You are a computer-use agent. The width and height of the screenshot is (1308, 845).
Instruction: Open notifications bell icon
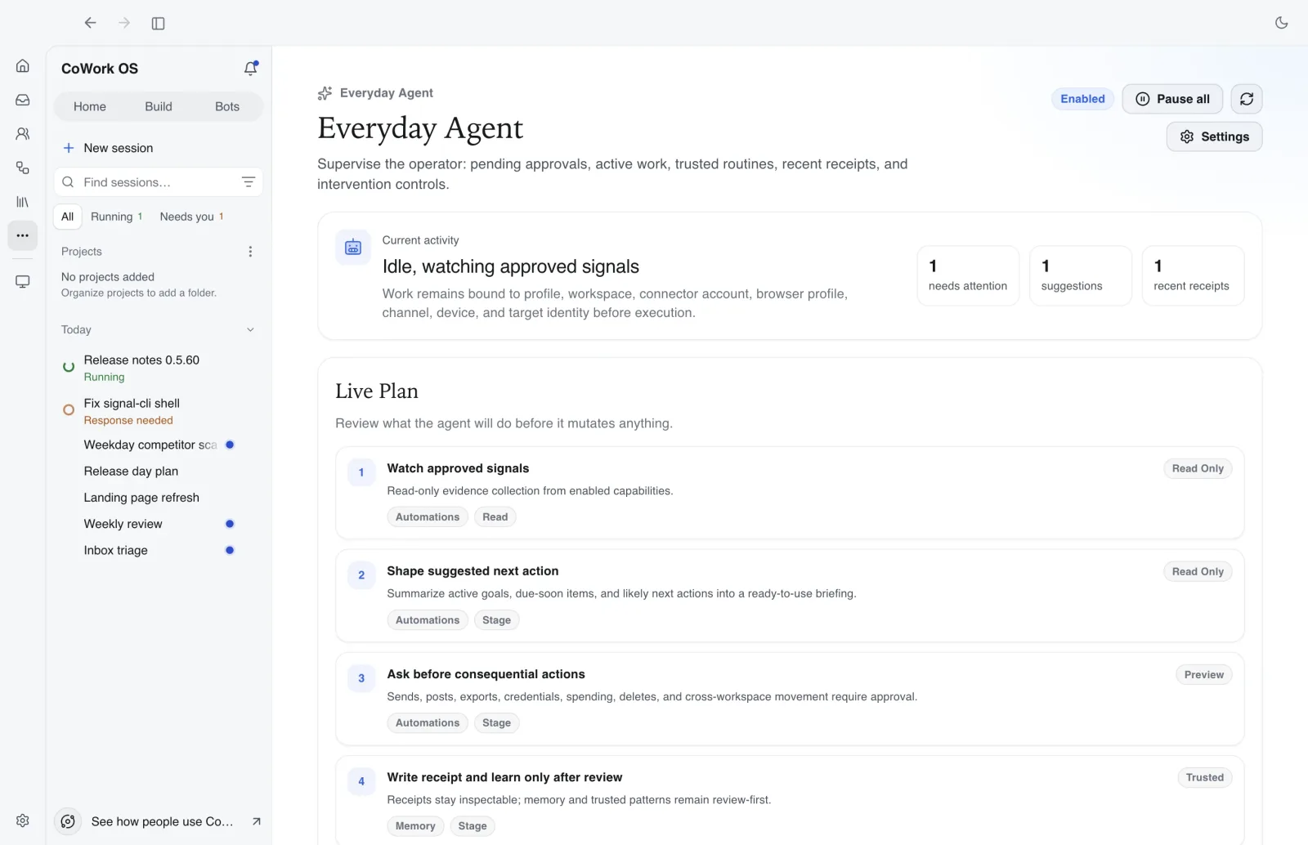(251, 69)
